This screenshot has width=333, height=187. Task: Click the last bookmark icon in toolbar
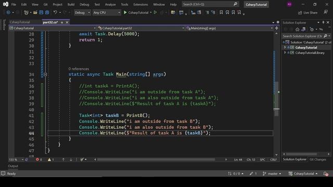239,12
